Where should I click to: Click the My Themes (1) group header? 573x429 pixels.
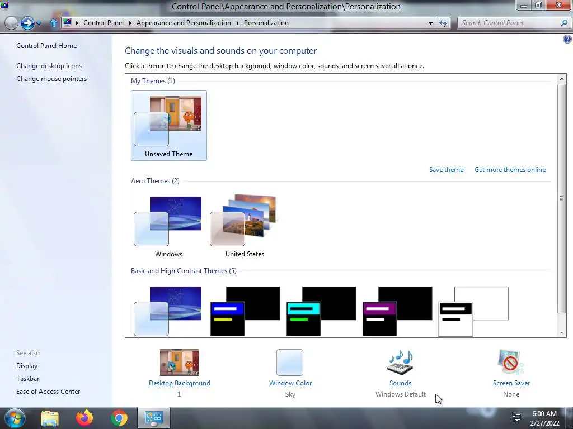pyautogui.click(x=153, y=81)
